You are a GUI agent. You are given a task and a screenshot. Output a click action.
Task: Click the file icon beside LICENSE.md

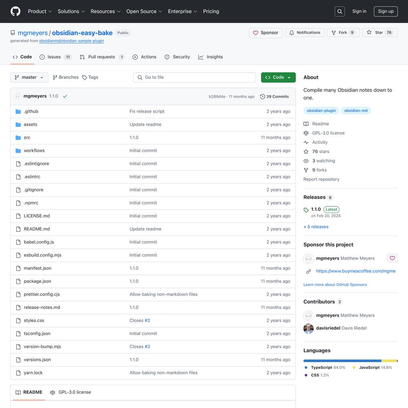(18, 216)
